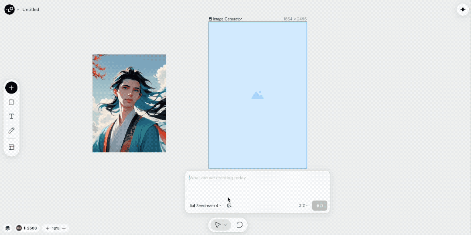Viewport: 471px width, 235px height.
Task: Open the comment bubble tool
Action: pos(239,225)
